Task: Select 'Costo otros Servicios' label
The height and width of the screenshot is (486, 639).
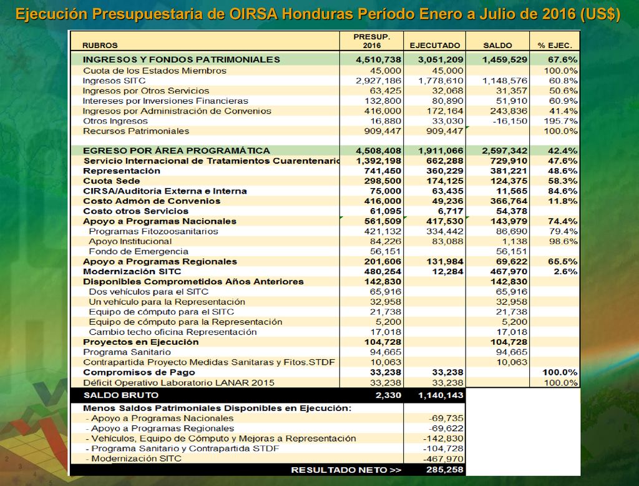Action: click(135, 211)
